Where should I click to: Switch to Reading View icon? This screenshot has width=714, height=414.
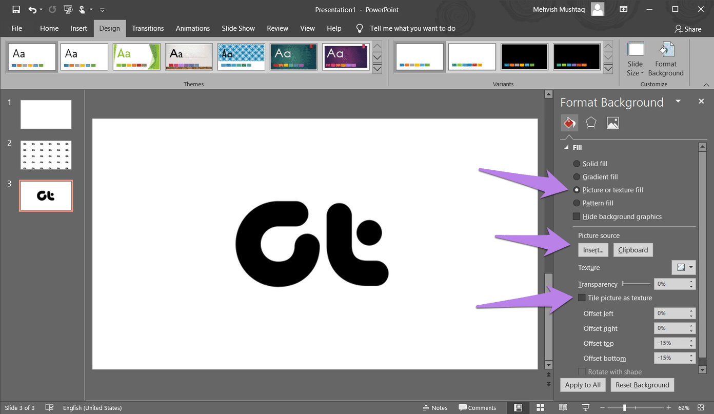pos(563,408)
